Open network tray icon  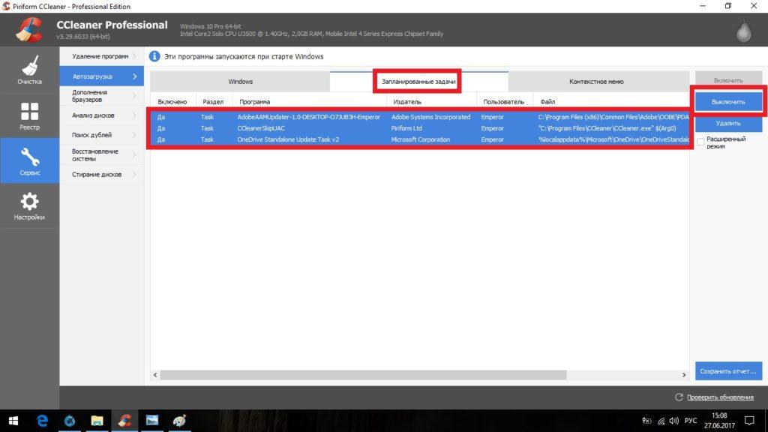(661, 421)
